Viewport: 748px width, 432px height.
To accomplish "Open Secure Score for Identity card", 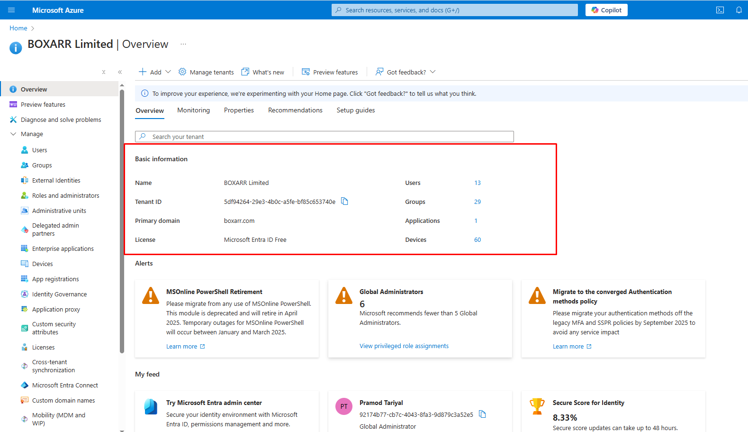I will (x=613, y=411).
